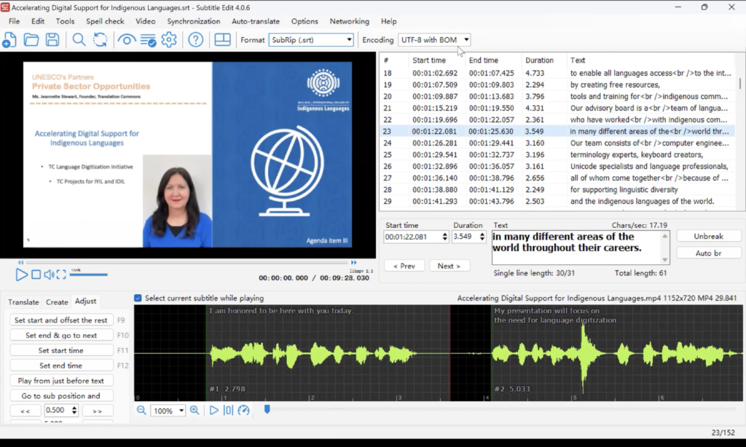Go to next subtitle with Next button
746x447 pixels.
coord(449,265)
